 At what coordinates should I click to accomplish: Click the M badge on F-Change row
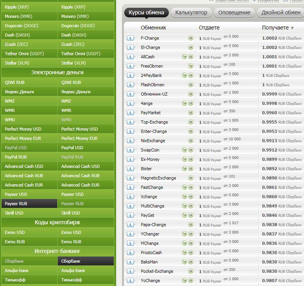(x=191, y=38)
